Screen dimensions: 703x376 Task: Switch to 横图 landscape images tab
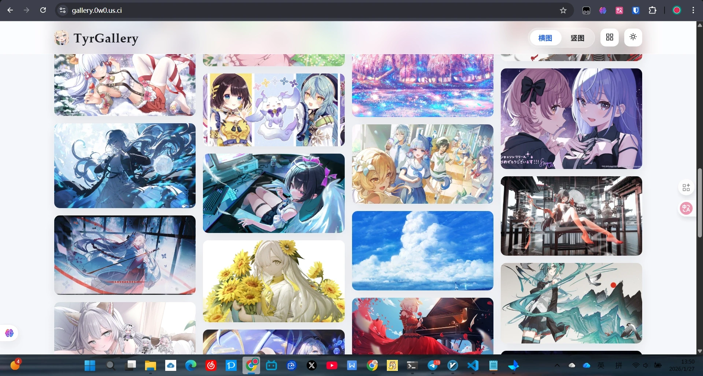tap(545, 38)
